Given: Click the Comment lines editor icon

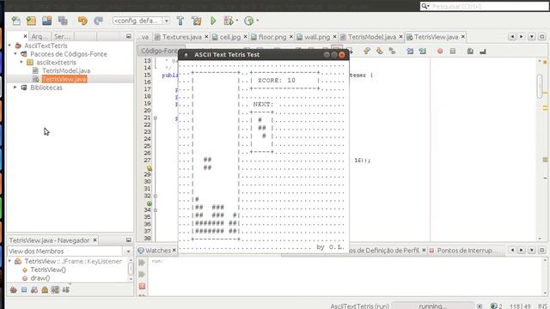Looking at the screenshot, I should click(x=470, y=51).
